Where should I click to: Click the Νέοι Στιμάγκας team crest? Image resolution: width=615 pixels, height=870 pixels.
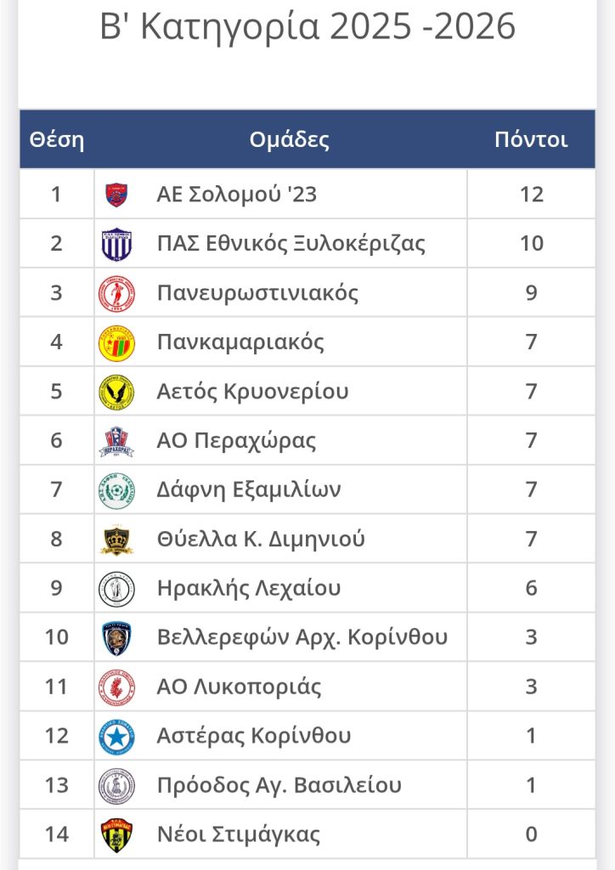[116, 834]
